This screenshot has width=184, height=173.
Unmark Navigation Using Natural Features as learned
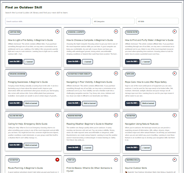(x=146, y=148)
